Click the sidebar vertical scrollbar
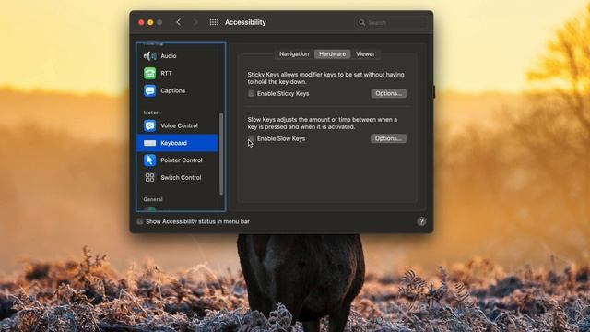The image size is (590, 332). coord(221,154)
